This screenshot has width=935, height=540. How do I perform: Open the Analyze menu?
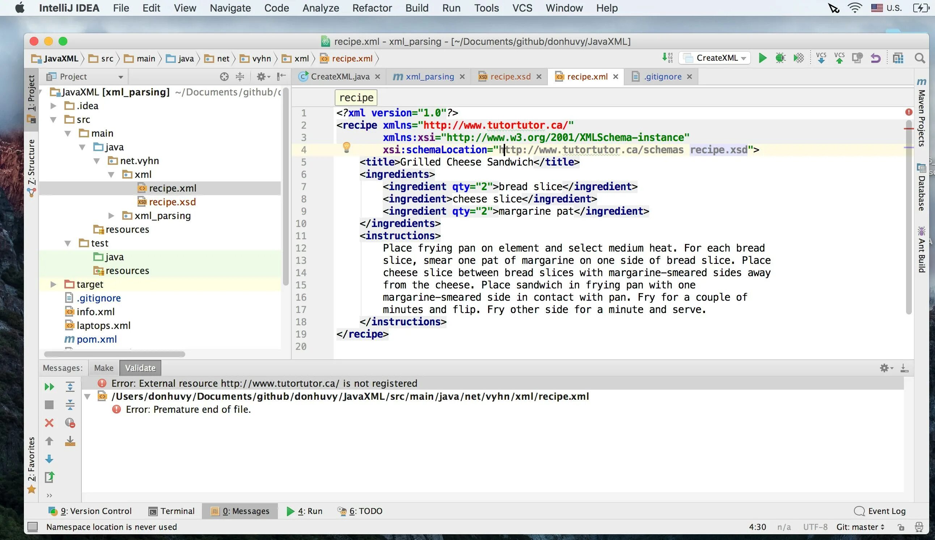click(x=321, y=8)
